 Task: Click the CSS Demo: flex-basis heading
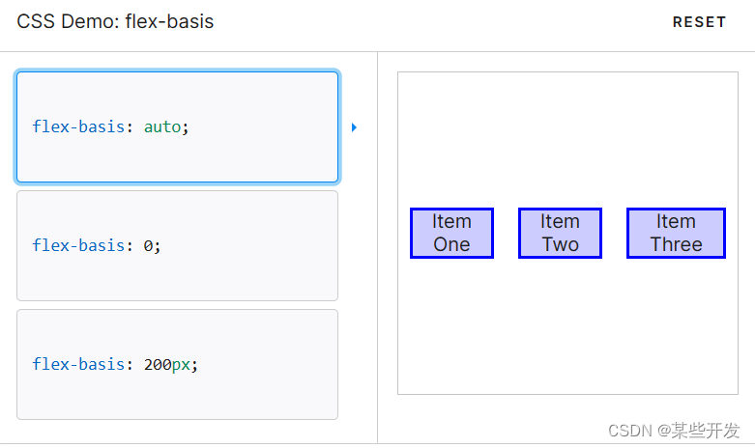point(115,21)
